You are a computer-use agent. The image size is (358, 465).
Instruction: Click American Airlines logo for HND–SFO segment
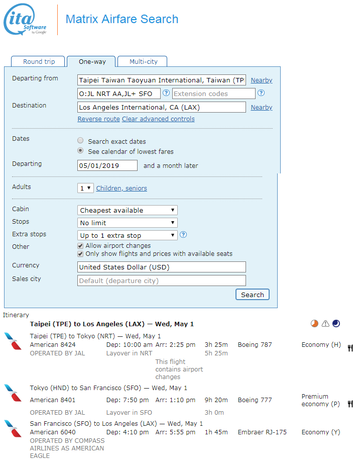click(x=13, y=393)
